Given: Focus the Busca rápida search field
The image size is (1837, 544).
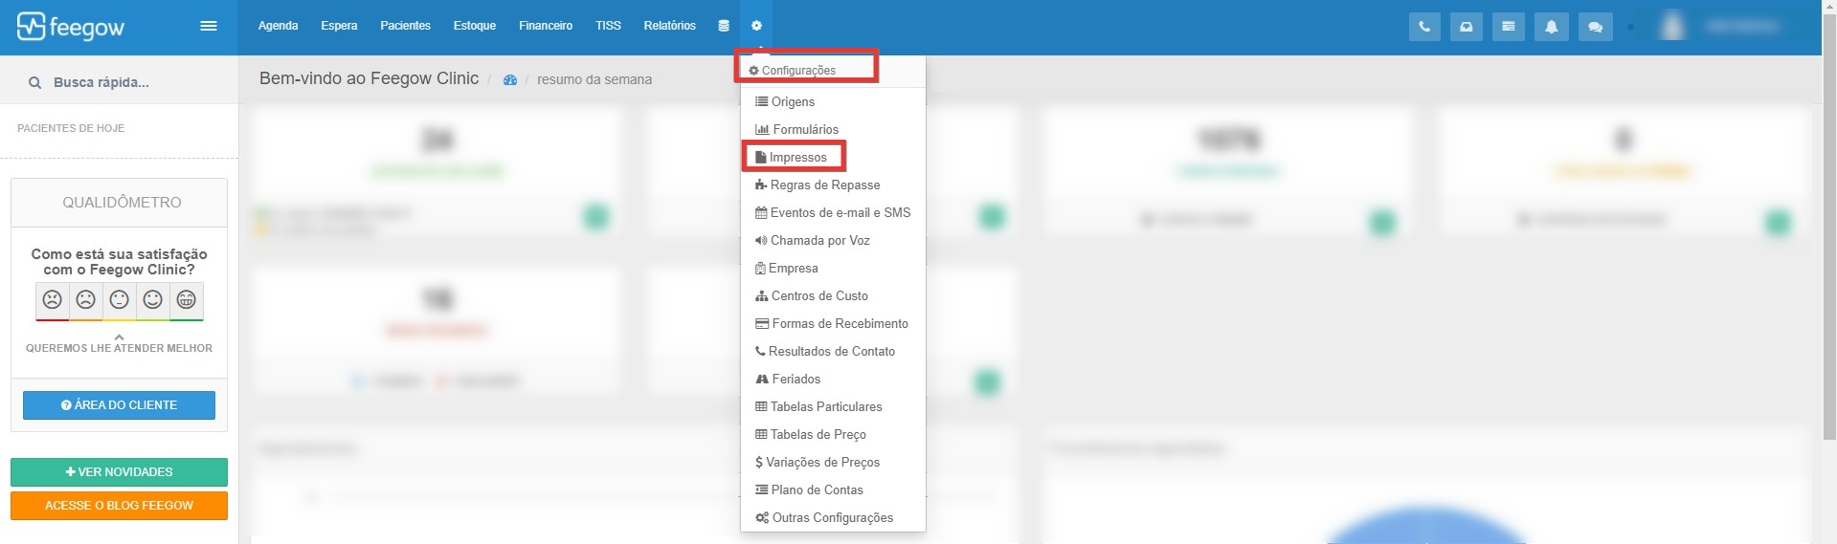Looking at the screenshot, I should click(x=119, y=83).
